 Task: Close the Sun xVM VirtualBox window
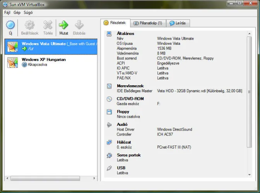pyautogui.click(x=251, y=3)
